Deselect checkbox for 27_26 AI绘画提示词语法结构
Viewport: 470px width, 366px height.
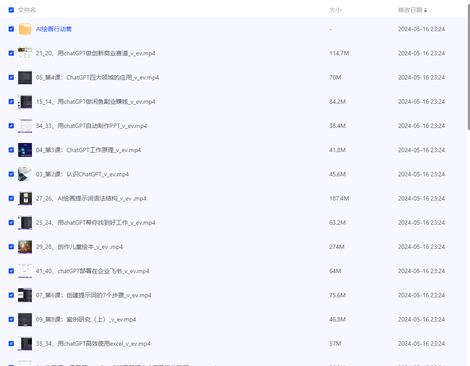point(11,199)
